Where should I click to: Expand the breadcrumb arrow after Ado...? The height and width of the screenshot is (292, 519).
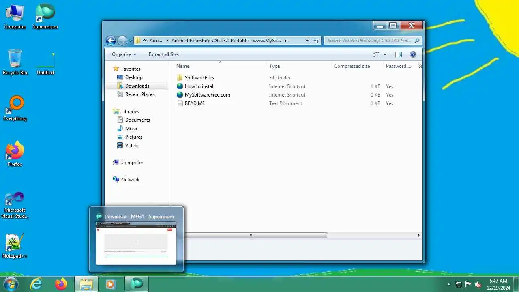click(x=167, y=41)
